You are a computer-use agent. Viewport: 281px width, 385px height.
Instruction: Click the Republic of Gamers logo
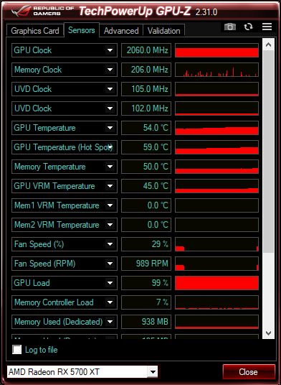[x=43, y=11]
